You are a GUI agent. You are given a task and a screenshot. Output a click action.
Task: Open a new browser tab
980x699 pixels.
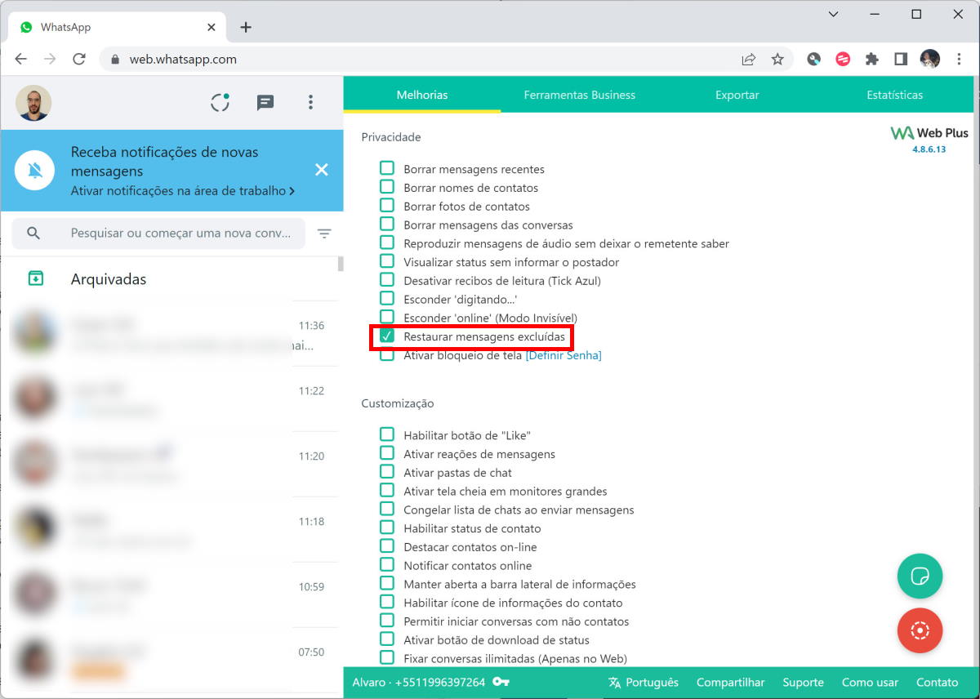(x=246, y=27)
